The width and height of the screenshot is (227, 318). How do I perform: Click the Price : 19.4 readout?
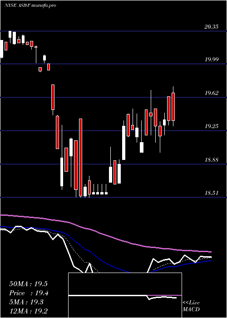coord(29,293)
